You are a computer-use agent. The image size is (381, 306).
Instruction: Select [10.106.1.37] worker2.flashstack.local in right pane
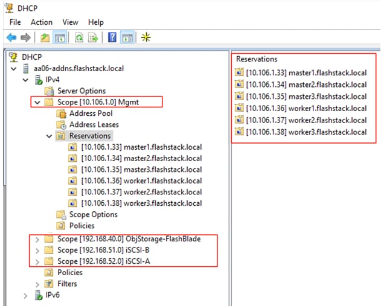coord(306,120)
